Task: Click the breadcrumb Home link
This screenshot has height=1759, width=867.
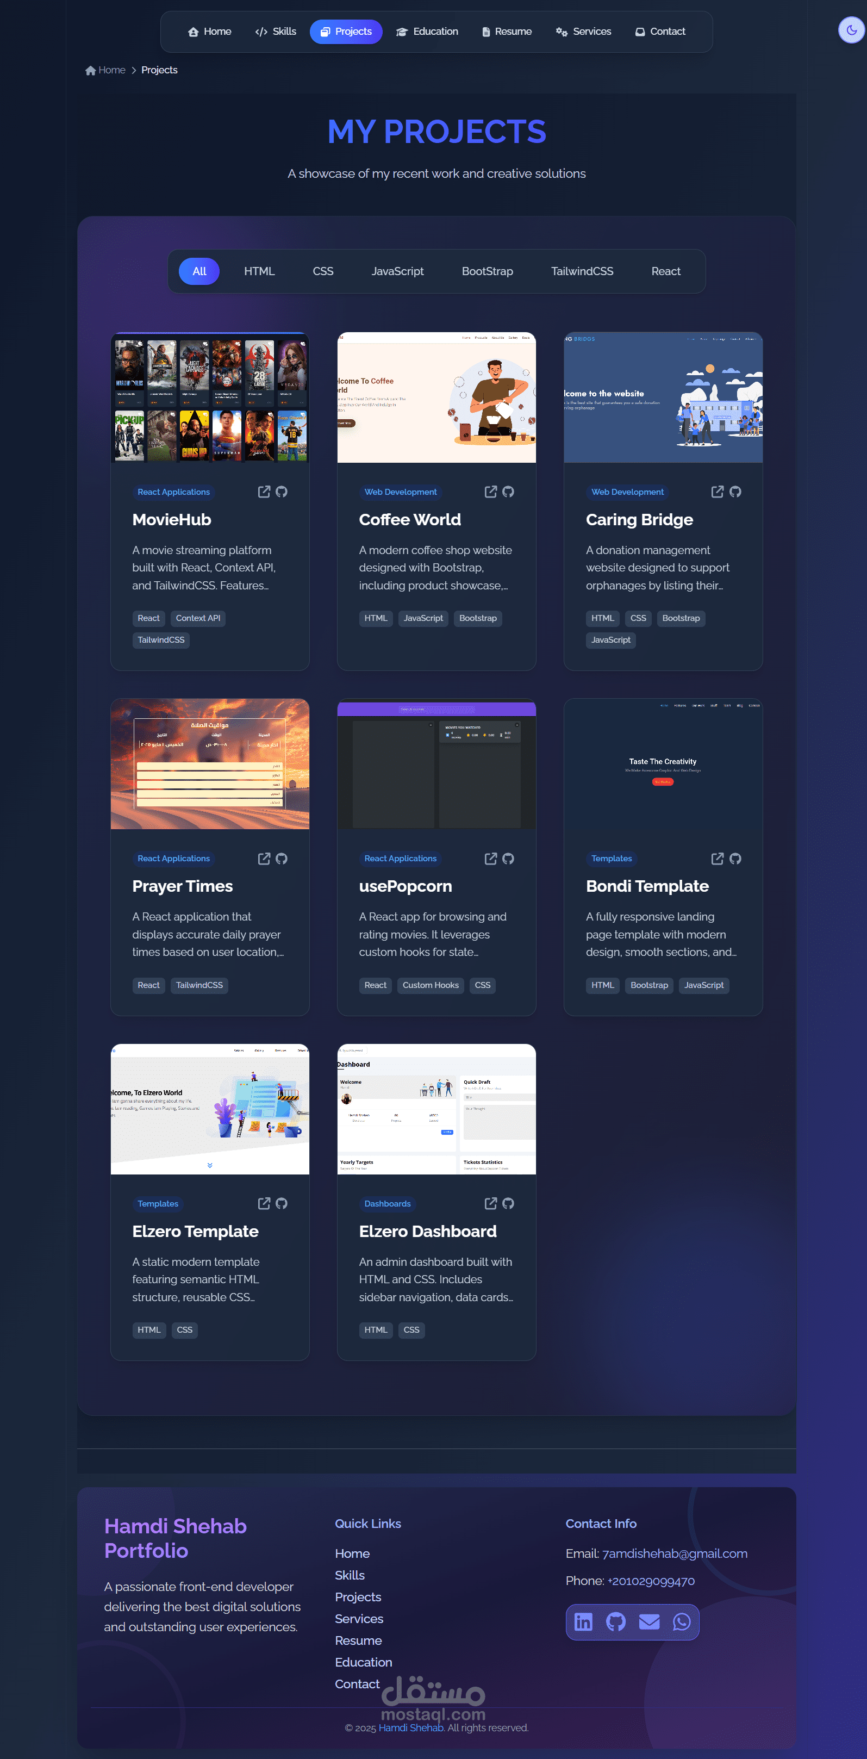Action: point(106,70)
